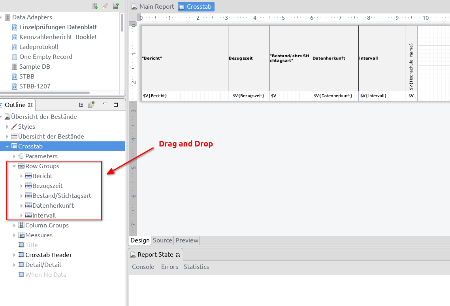Switch to the Crosstab editor tab
Image resolution: width=450 pixels, height=306 pixels.
196,7
